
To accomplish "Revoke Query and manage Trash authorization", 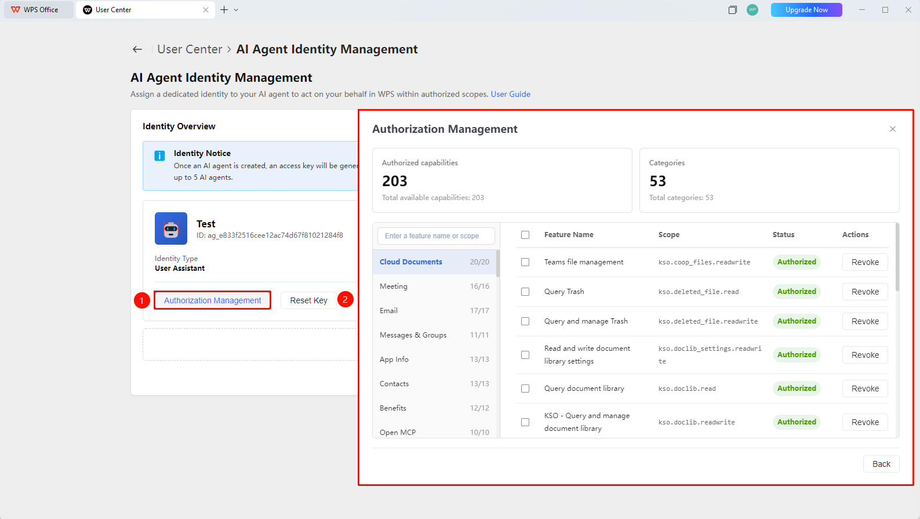I will point(865,321).
